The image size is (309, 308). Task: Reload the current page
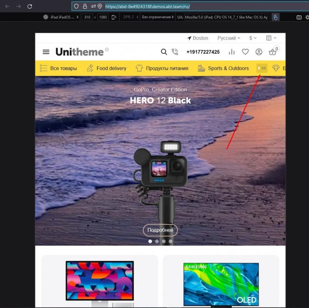click(x=30, y=7)
